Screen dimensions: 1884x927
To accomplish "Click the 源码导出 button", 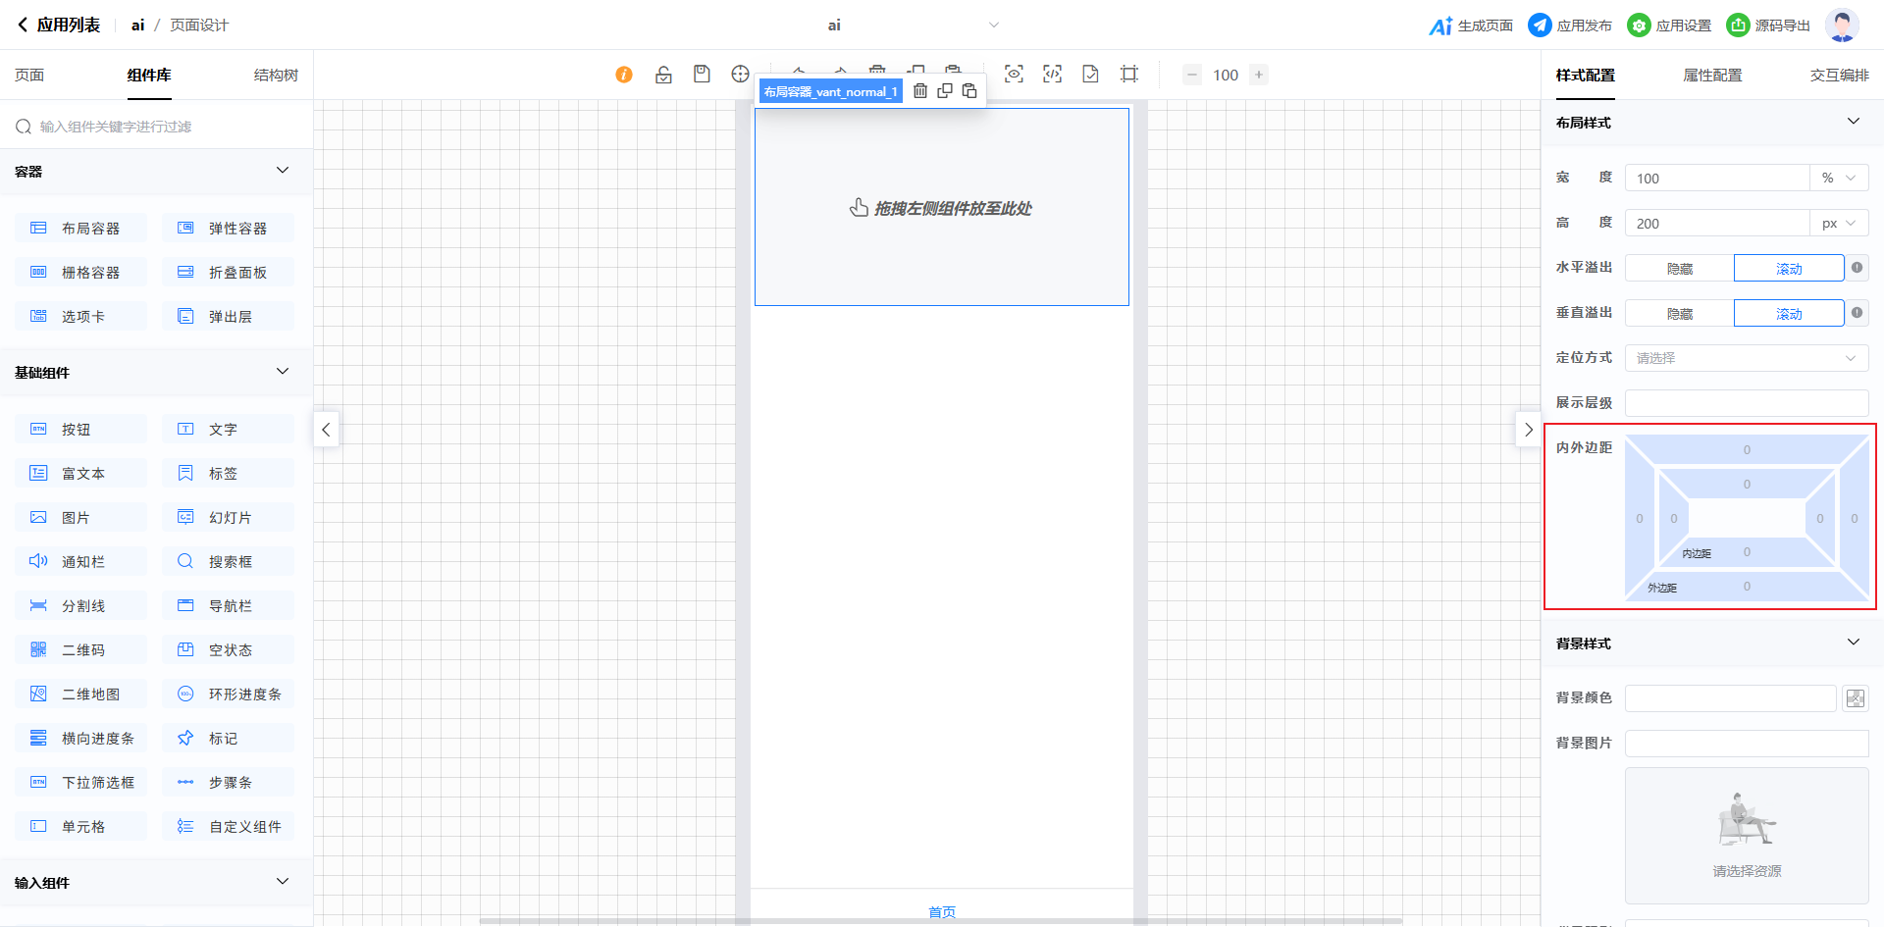I will pos(1769,26).
